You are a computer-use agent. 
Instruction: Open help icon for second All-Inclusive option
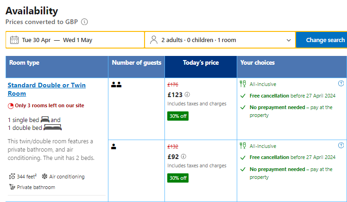[x=341, y=146]
